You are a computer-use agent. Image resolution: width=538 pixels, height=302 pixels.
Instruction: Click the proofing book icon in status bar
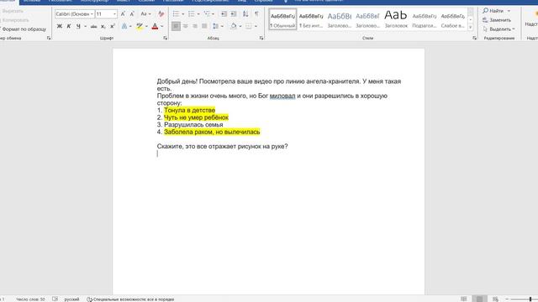55,299
